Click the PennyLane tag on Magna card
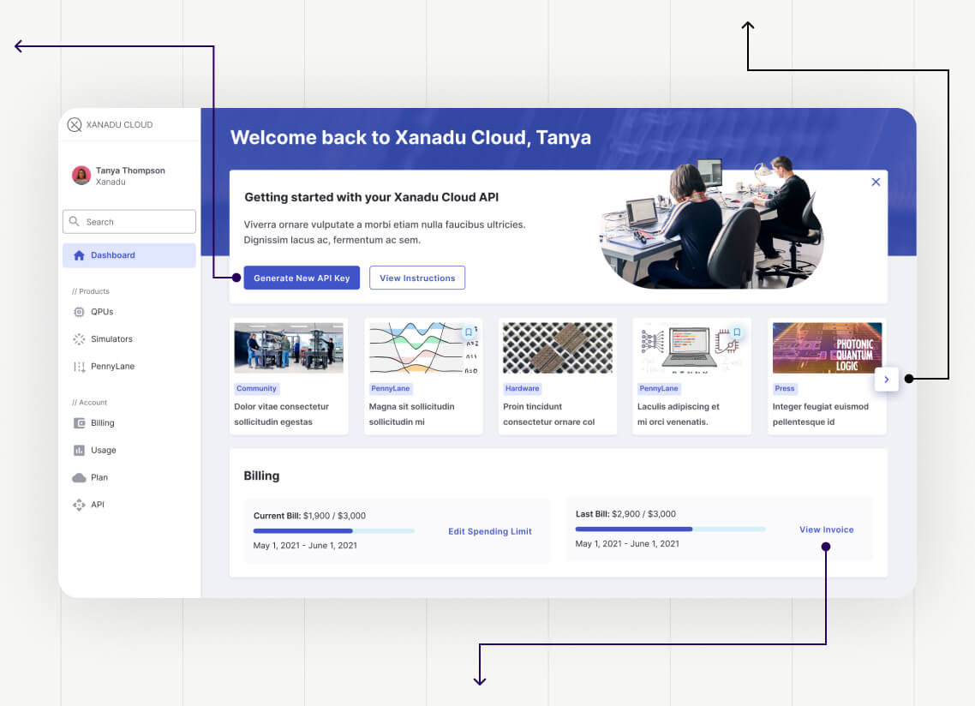 click(x=391, y=389)
